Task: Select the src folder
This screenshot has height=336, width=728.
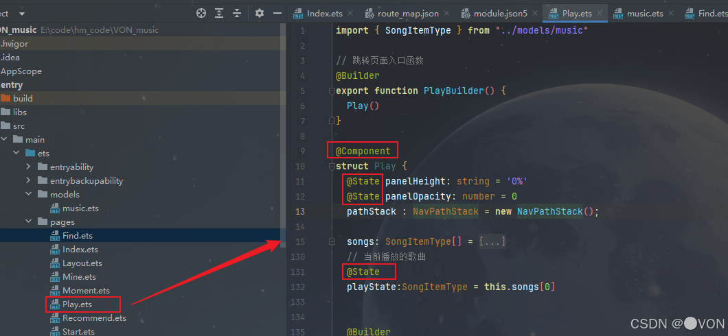Action: point(19,126)
